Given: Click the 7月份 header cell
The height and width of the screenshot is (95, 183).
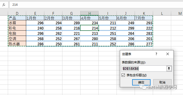Looking at the screenshot, I should [x=144, y=18].
